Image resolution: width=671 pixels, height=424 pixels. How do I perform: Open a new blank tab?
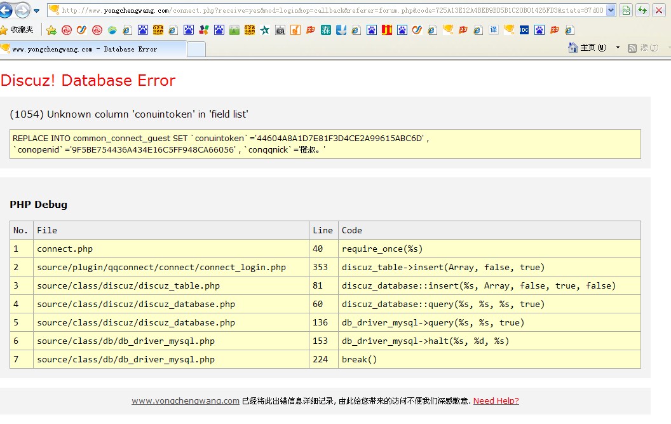coord(197,49)
